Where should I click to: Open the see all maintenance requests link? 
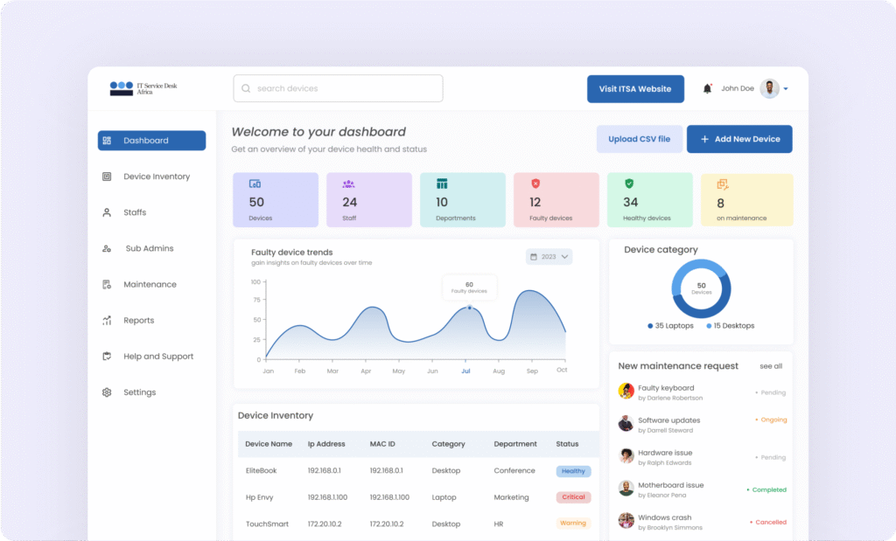771,366
